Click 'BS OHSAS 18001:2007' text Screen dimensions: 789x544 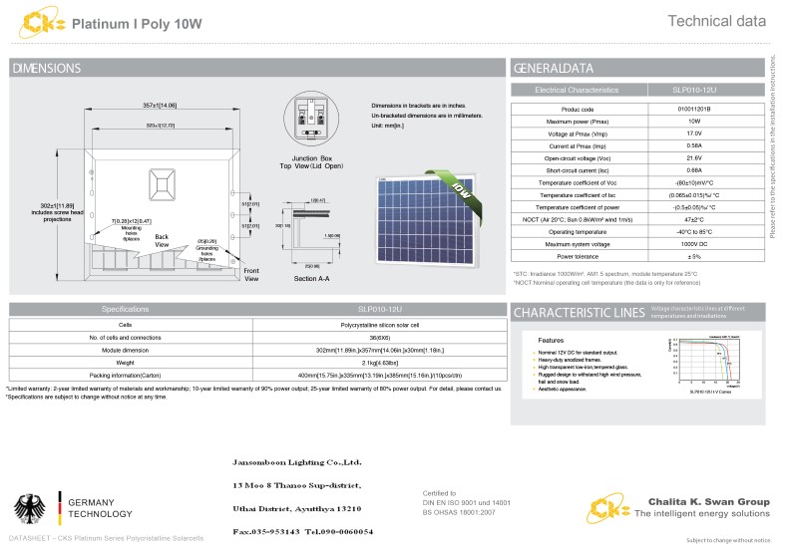(x=459, y=512)
